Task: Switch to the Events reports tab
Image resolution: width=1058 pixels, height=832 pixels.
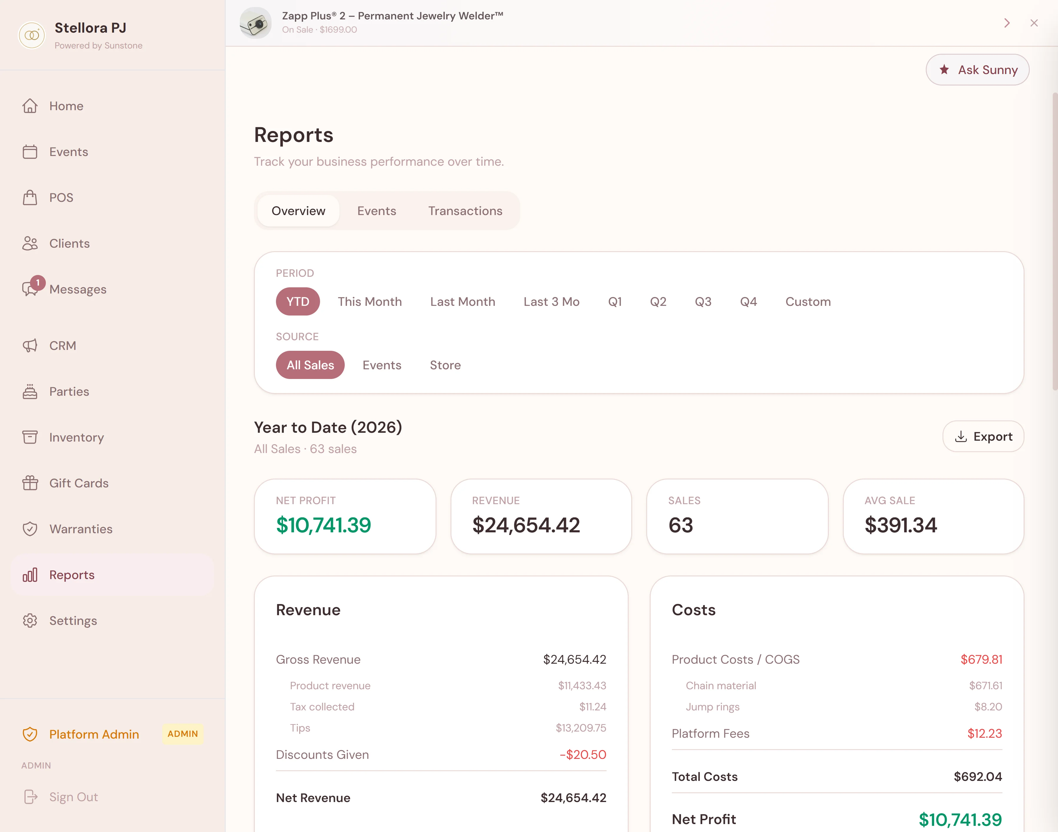Action: coord(376,210)
